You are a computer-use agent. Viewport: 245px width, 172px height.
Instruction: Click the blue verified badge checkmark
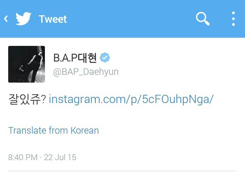coord(105,57)
